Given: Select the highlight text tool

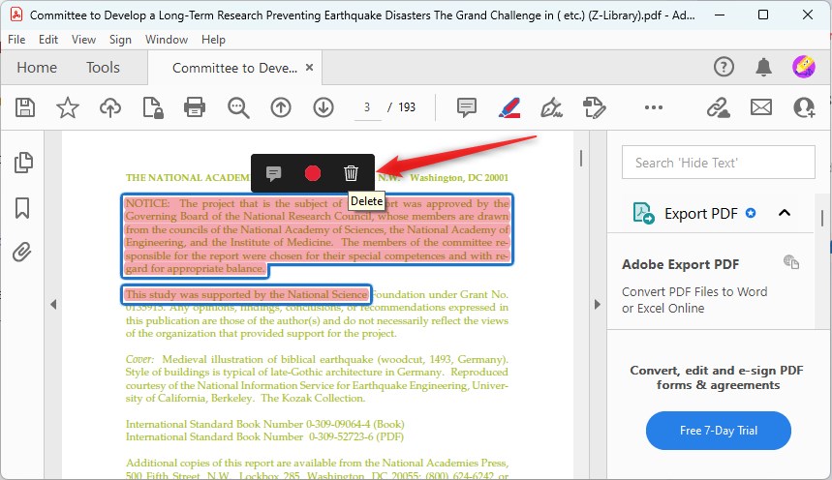Looking at the screenshot, I should tap(509, 107).
